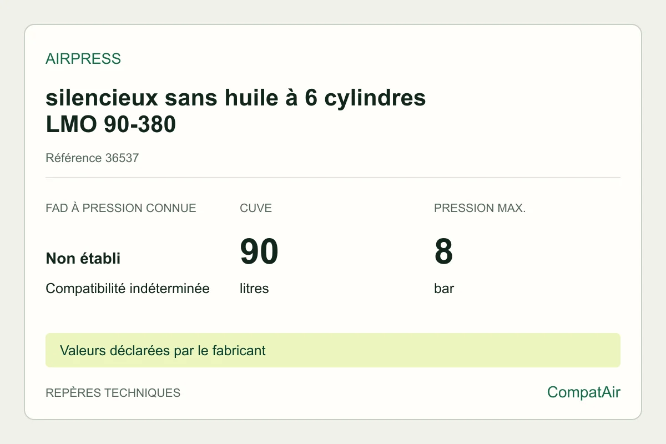Select the 'bar' unit label

tap(444, 289)
